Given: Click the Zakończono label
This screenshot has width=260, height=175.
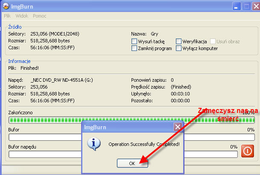Looking at the screenshot, I should coord(20,113).
